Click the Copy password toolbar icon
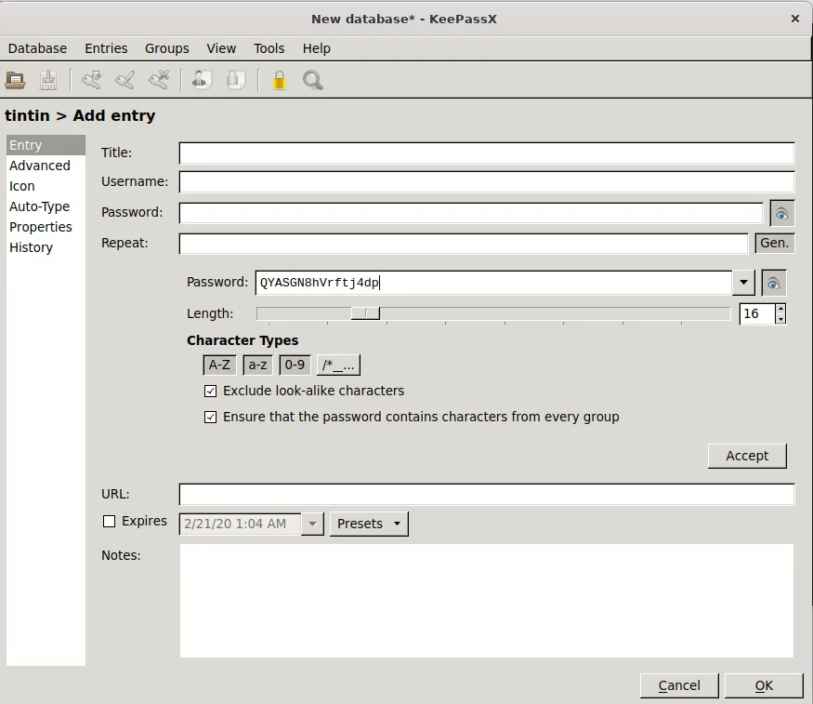This screenshot has width=813, height=704. [235, 80]
